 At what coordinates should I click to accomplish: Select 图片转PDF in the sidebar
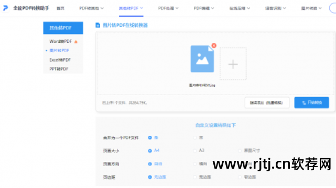(x=59, y=51)
